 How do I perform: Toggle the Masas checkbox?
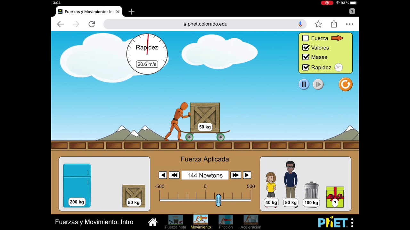coord(306,57)
